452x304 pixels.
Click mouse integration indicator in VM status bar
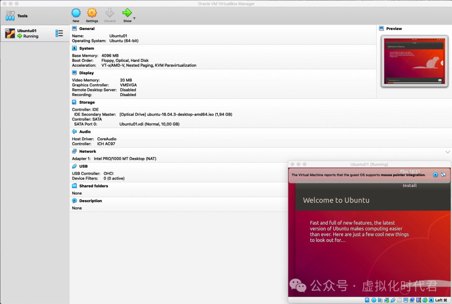[x=425, y=300]
